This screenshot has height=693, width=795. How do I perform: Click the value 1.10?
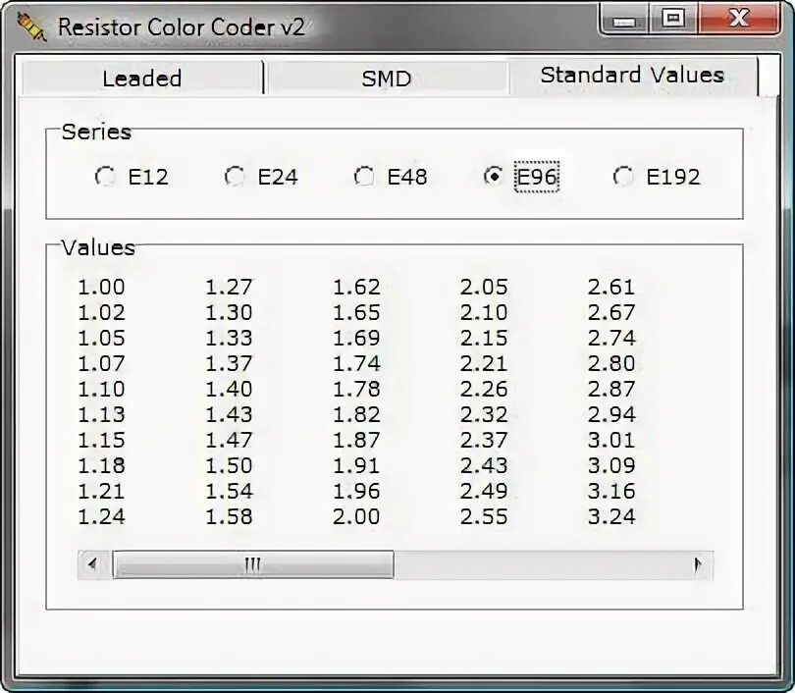click(101, 389)
